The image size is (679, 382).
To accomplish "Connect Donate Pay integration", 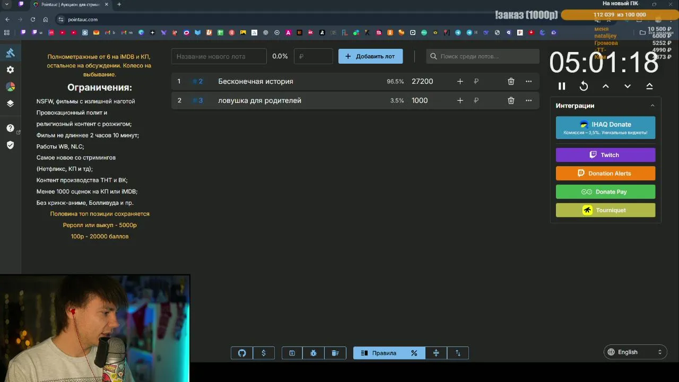I will (605, 192).
